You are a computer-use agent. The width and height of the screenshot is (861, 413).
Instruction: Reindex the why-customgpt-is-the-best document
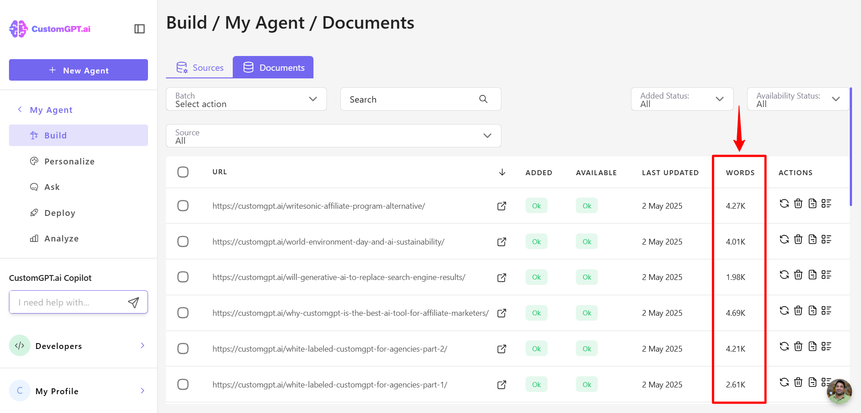coord(784,310)
